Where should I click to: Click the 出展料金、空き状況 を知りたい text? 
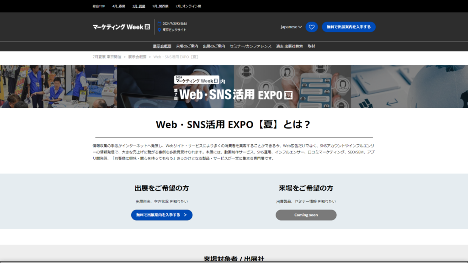[162, 201]
